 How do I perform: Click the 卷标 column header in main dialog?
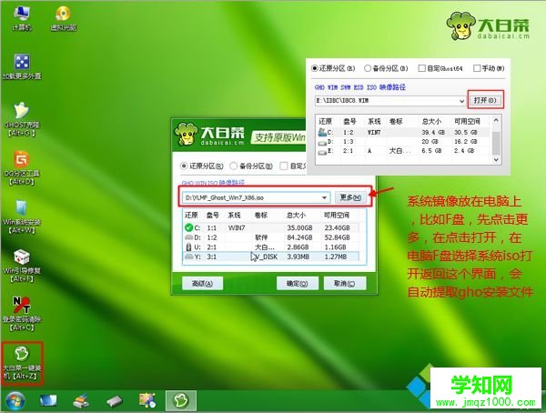point(261,216)
